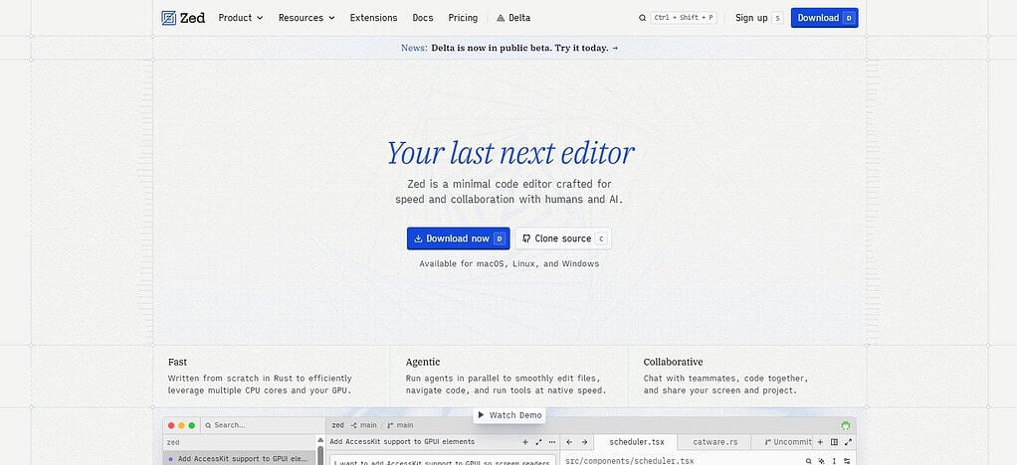Click the sidebar scrollbar up arrow in preview
The height and width of the screenshot is (465, 1017).
point(320,440)
